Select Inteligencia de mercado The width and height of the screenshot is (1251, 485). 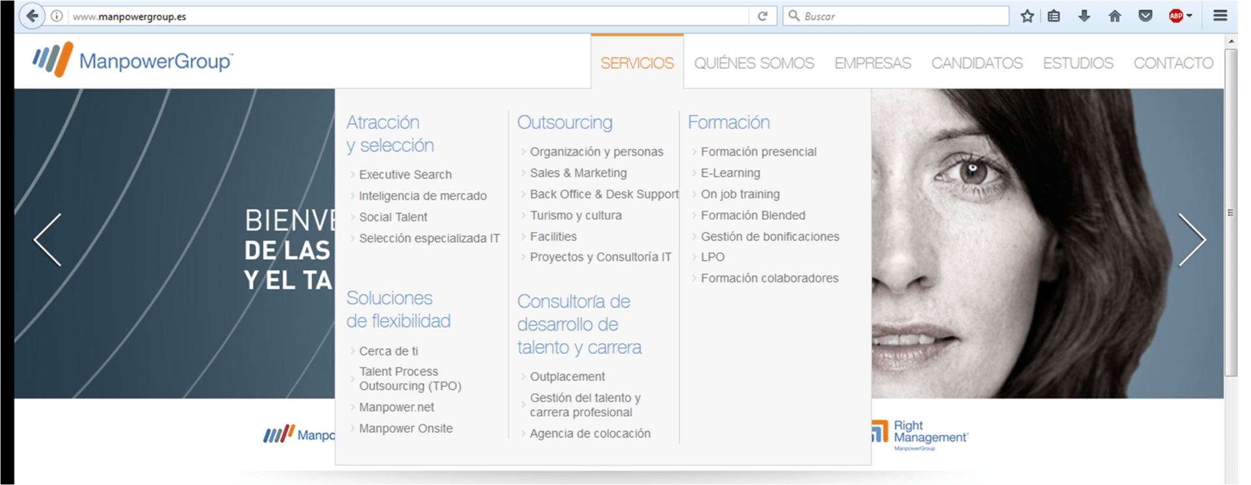[x=423, y=196]
